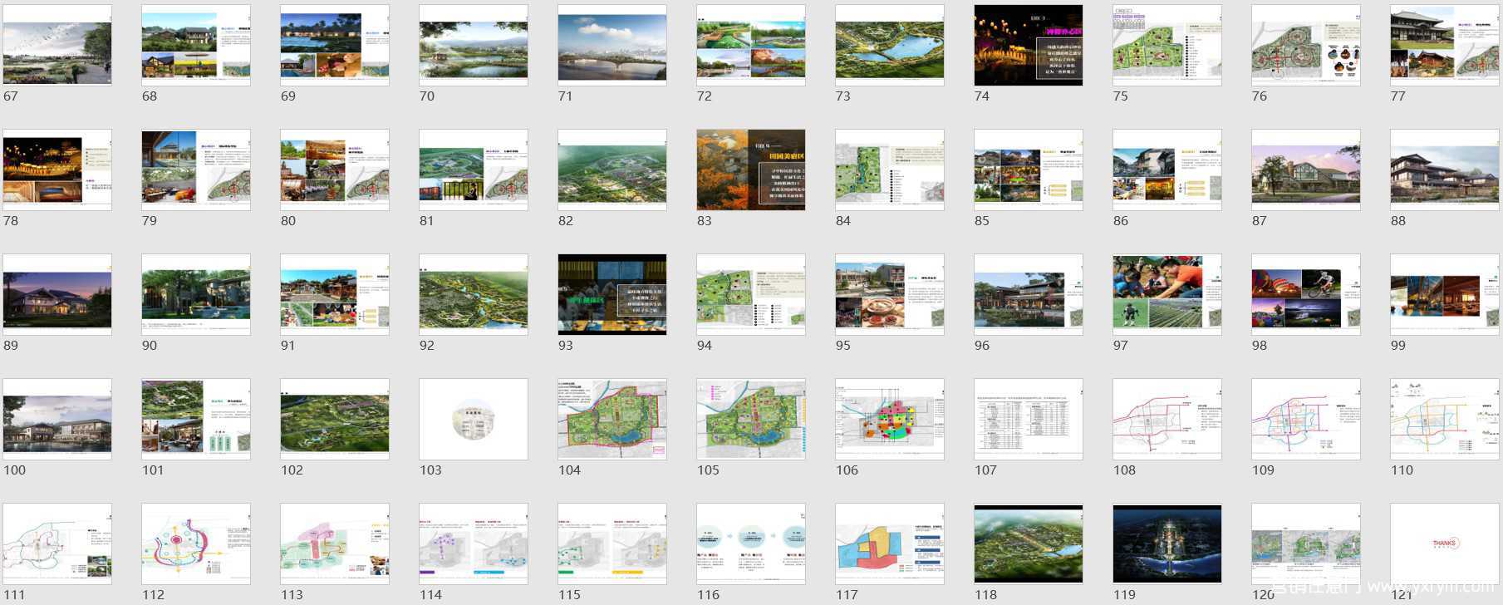The image size is (1503, 605).
Task: Open slide 104 master plan map
Action: point(612,419)
